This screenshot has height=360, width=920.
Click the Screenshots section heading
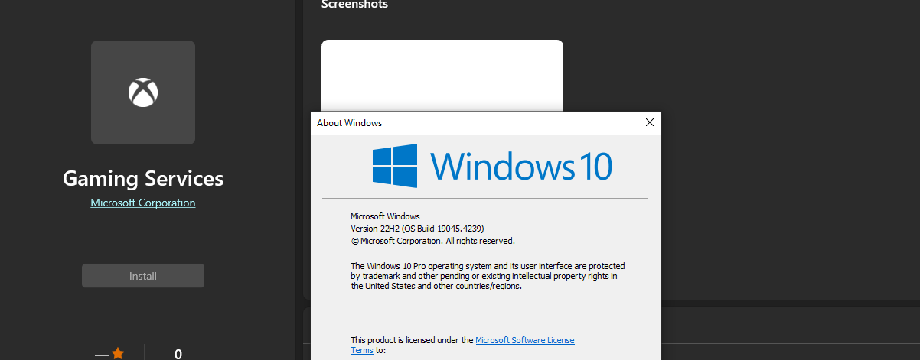pyautogui.click(x=354, y=5)
